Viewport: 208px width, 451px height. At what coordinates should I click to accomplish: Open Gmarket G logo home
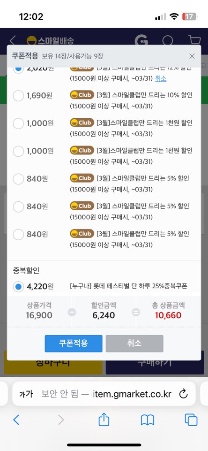click(x=141, y=40)
